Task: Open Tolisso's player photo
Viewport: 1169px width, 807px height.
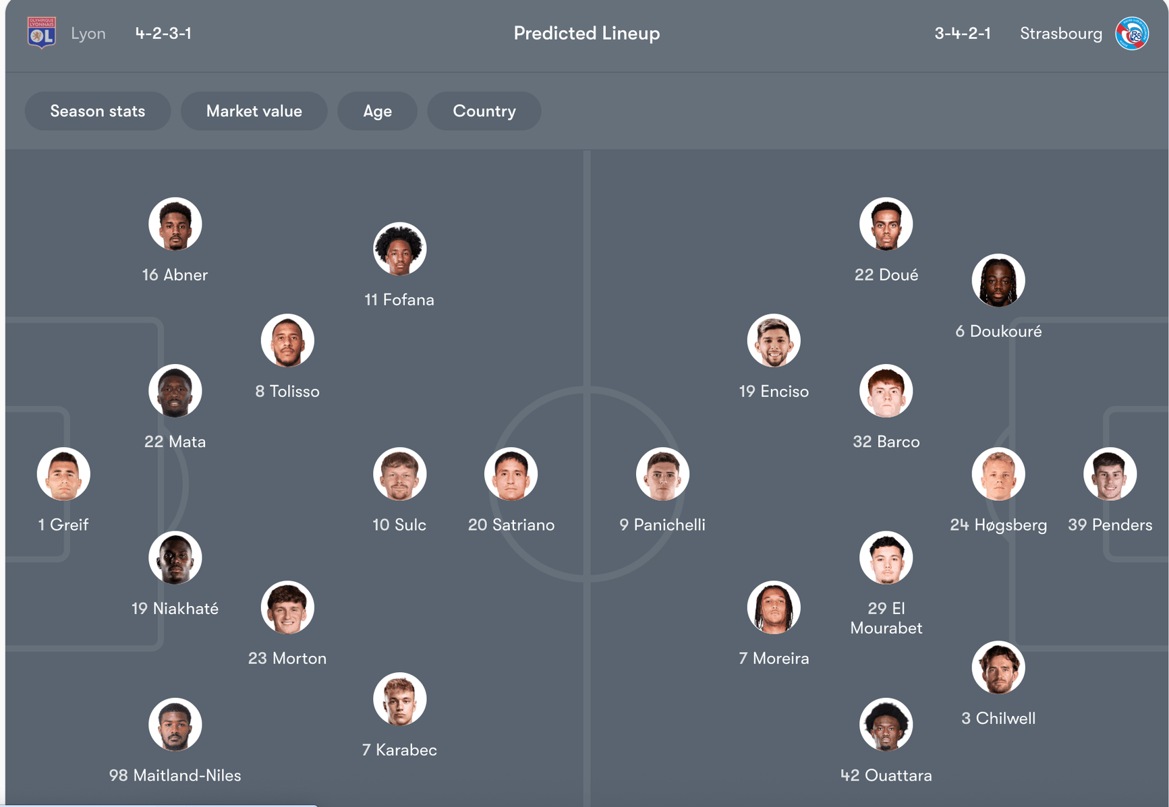Action: [287, 340]
